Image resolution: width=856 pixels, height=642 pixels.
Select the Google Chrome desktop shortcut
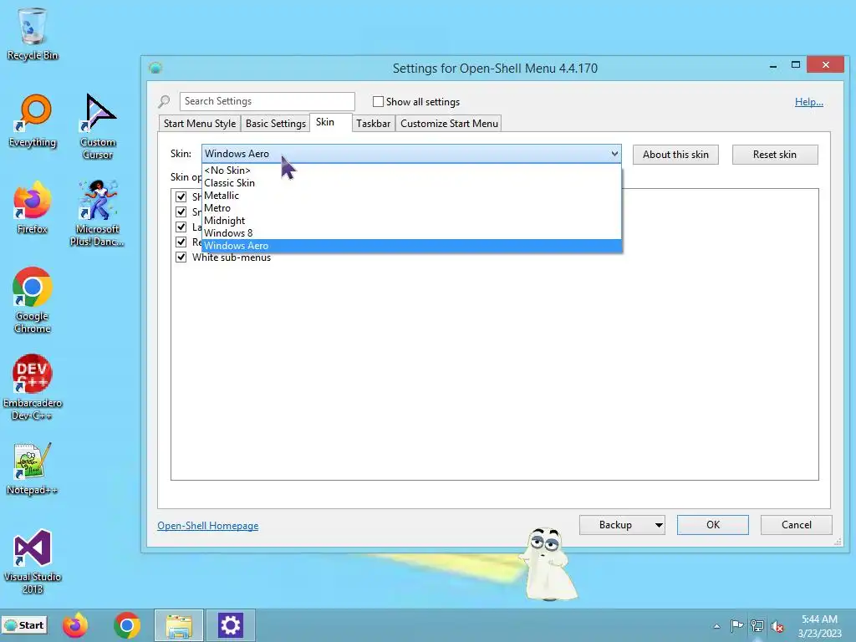tap(33, 299)
